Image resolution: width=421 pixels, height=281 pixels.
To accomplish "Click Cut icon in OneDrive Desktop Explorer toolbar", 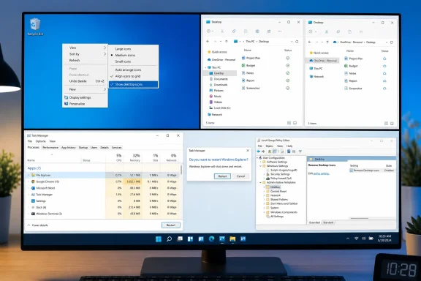I will [327, 31].
